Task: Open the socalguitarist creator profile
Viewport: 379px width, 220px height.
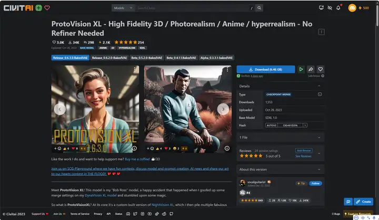Action: [x=256, y=182]
